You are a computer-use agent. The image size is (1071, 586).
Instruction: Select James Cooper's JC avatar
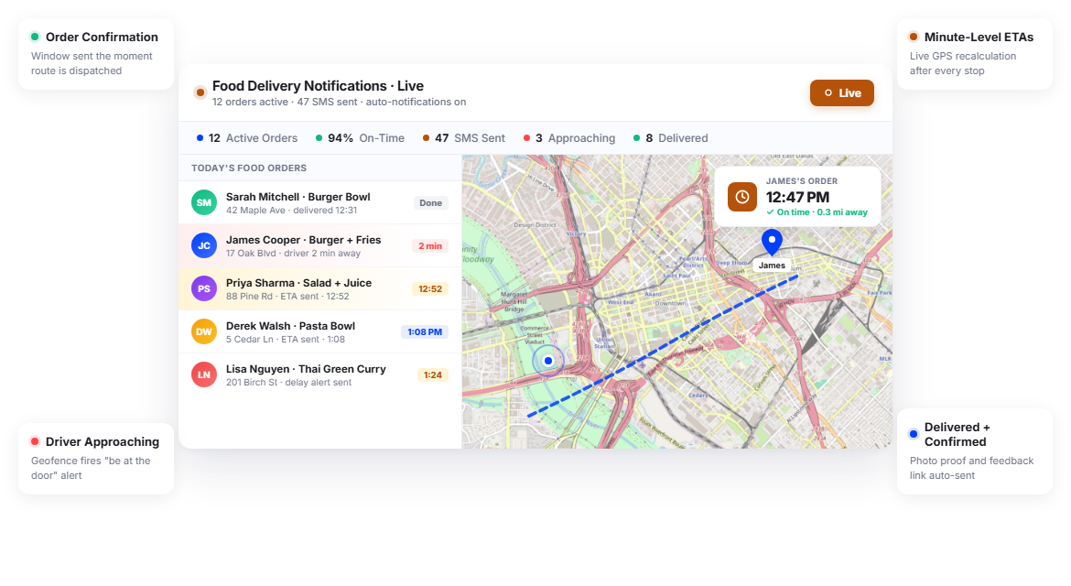click(203, 246)
